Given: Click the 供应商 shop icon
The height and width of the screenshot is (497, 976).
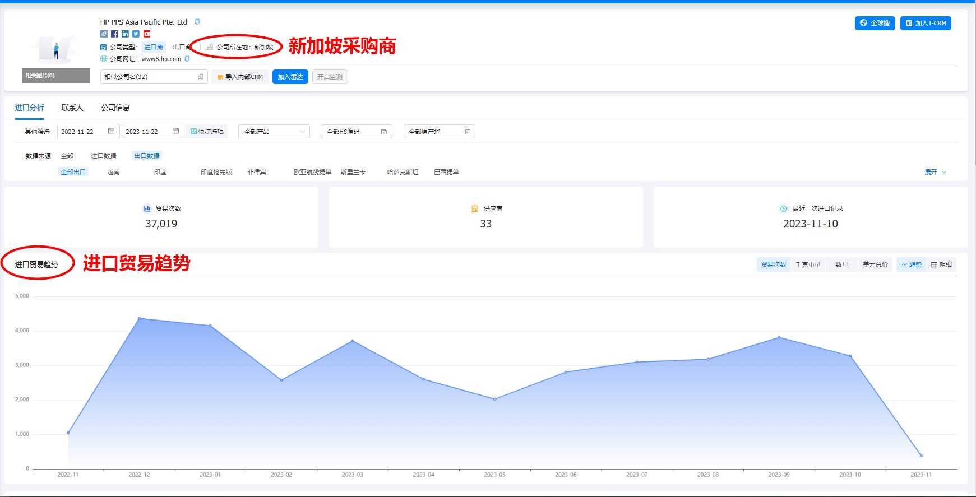Looking at the screenshot, I should [x=474, y=208].
